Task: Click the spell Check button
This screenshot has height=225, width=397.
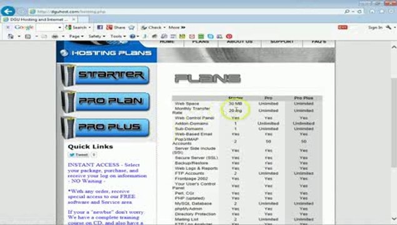Action: pyautogui.click(x=151, y=27)
